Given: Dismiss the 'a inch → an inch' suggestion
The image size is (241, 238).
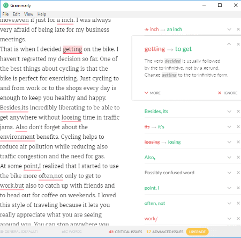Looking at the screenshot, I should tap(238, 29).
